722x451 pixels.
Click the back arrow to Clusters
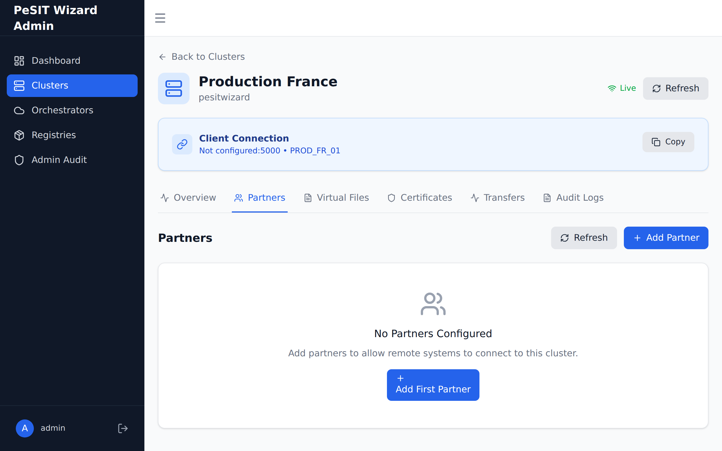click(x=162, y=57)
